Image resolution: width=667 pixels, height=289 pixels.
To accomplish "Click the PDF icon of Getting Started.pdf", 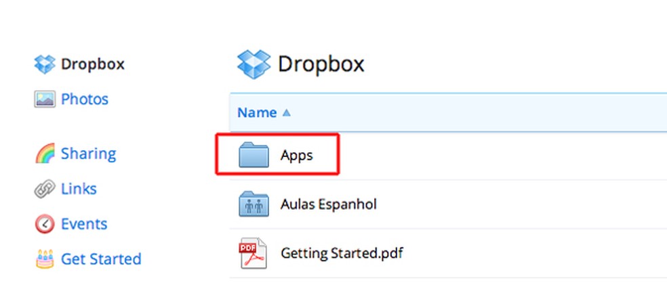I will coord(253,253).
